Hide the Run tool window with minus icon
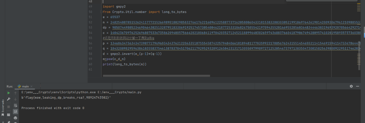This screenshot has width=365, height=123. (x=358, y=86)
